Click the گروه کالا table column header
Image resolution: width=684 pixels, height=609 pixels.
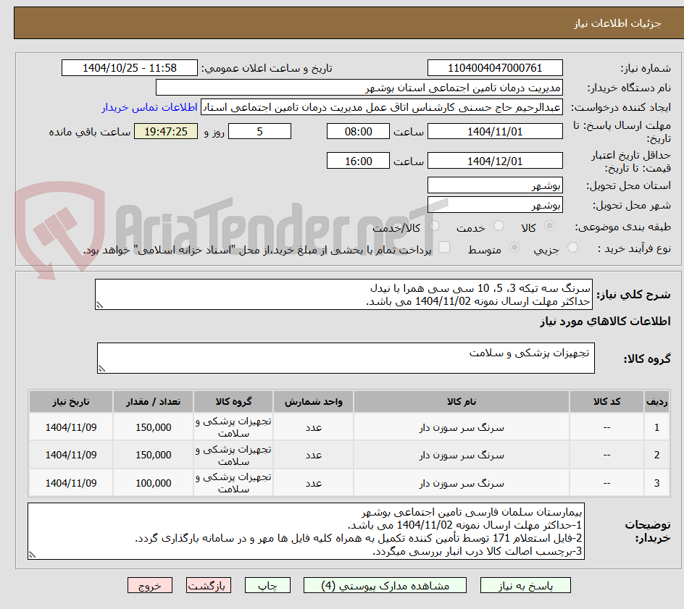coord(233,401)
